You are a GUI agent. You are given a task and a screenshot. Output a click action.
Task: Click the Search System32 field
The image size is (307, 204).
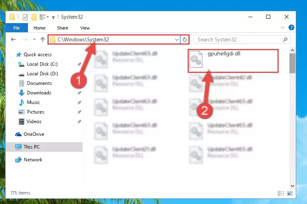(x=242, y=40)
